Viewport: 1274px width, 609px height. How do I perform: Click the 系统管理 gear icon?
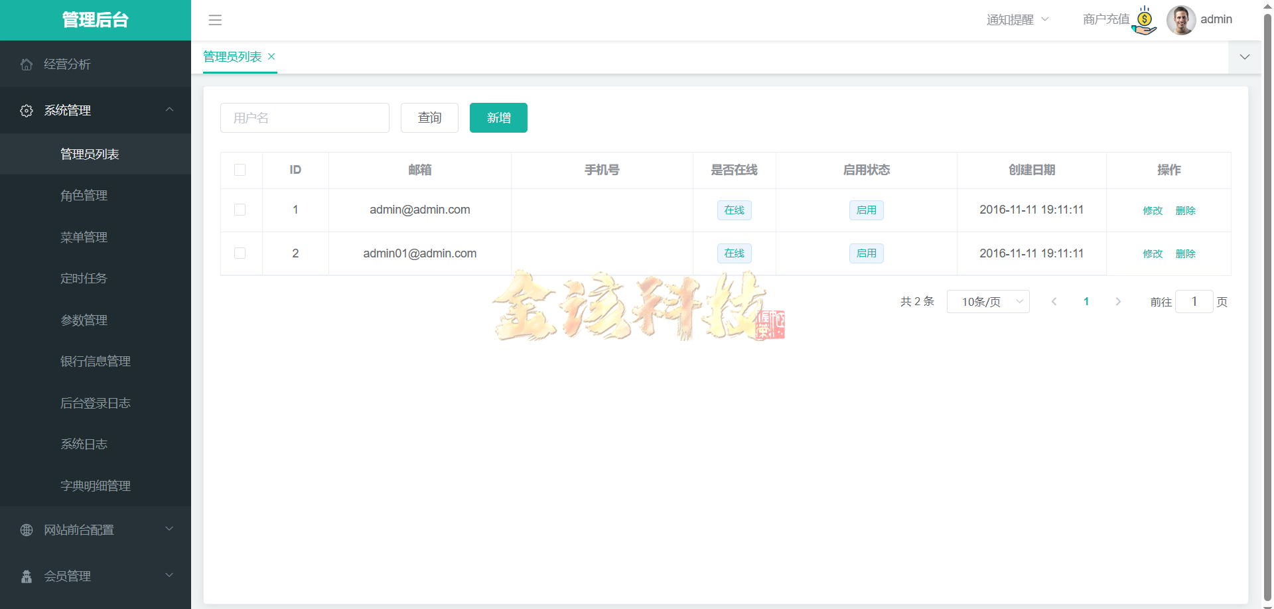(x=27, y=111)
